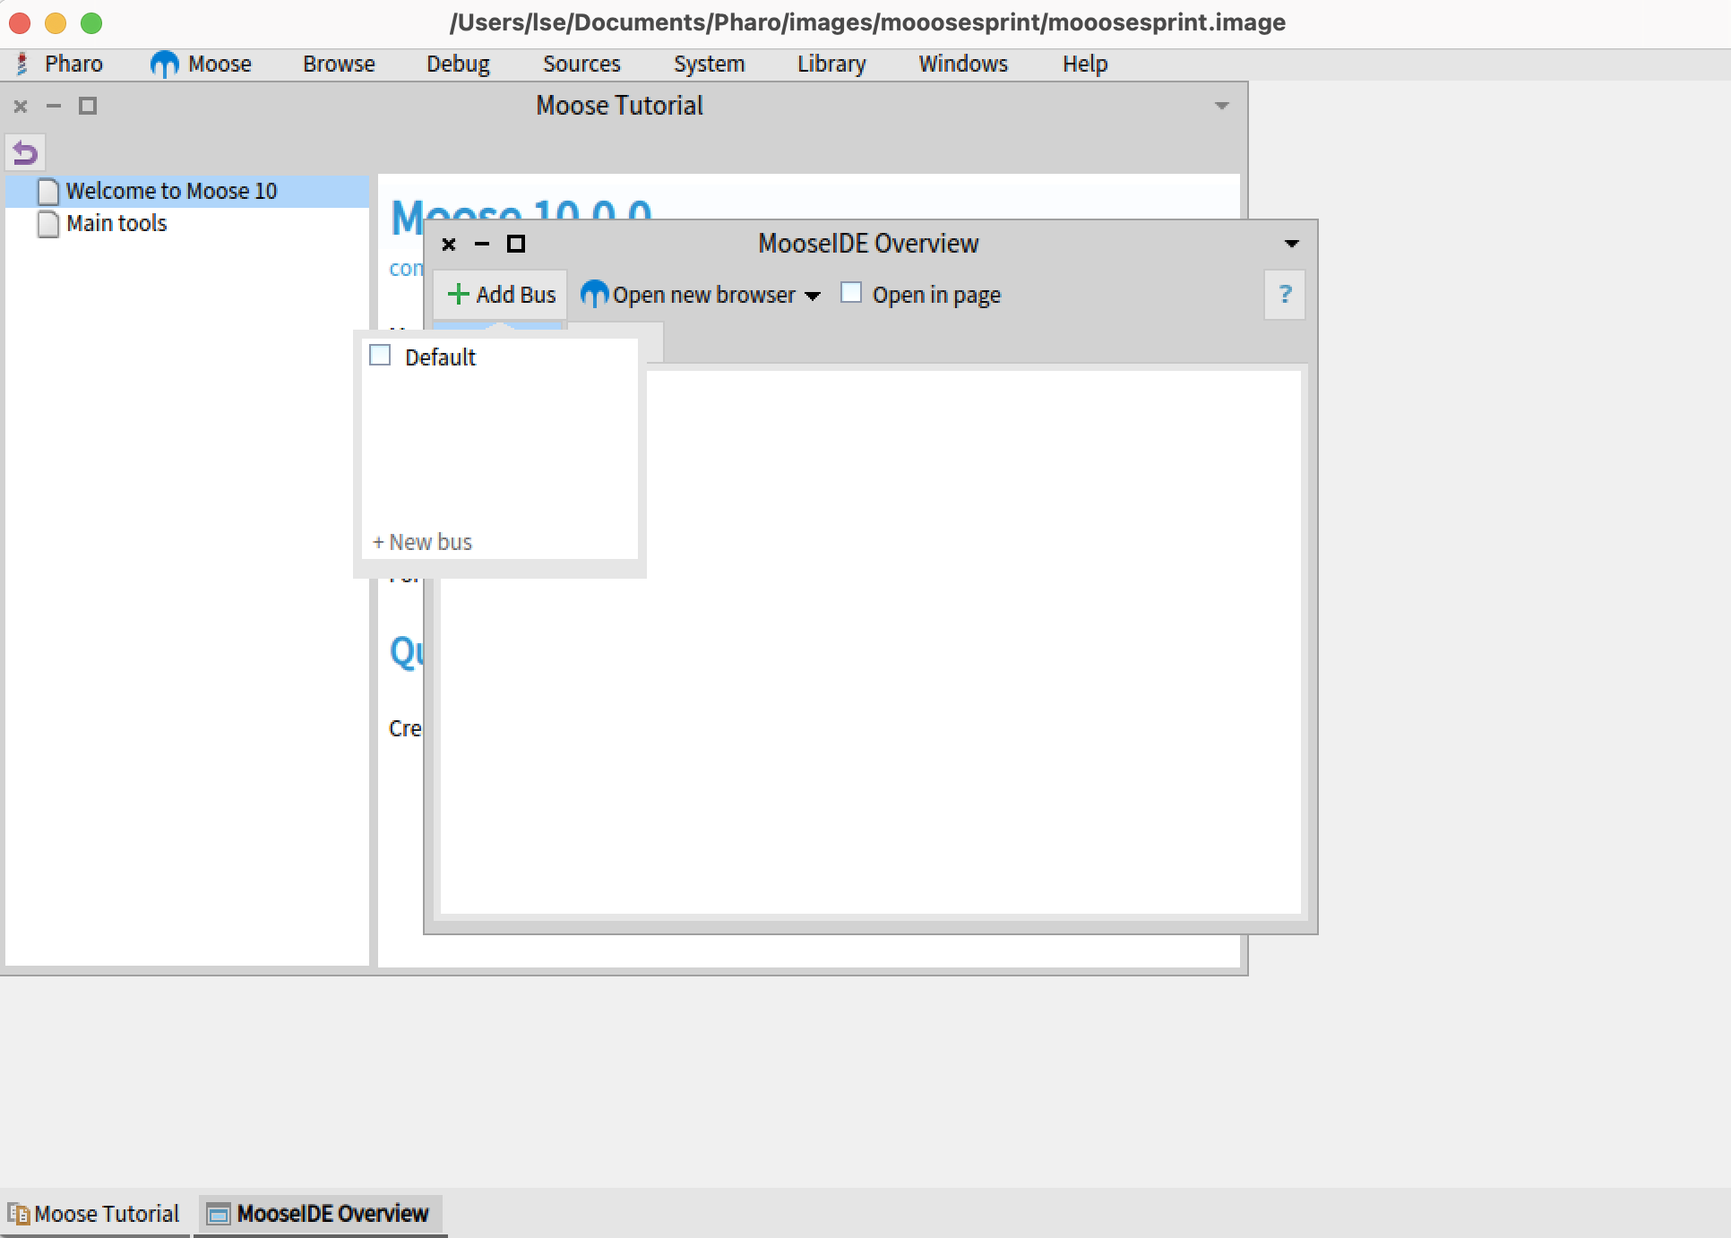
Task: Click the green plus icon on Add Bus
Action: point(459,294)
